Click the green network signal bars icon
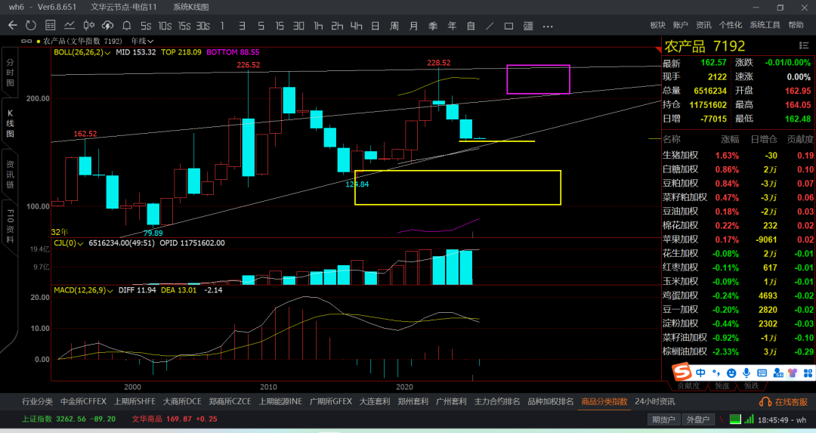Screen dimensions: 816x433 click(749, 419)
